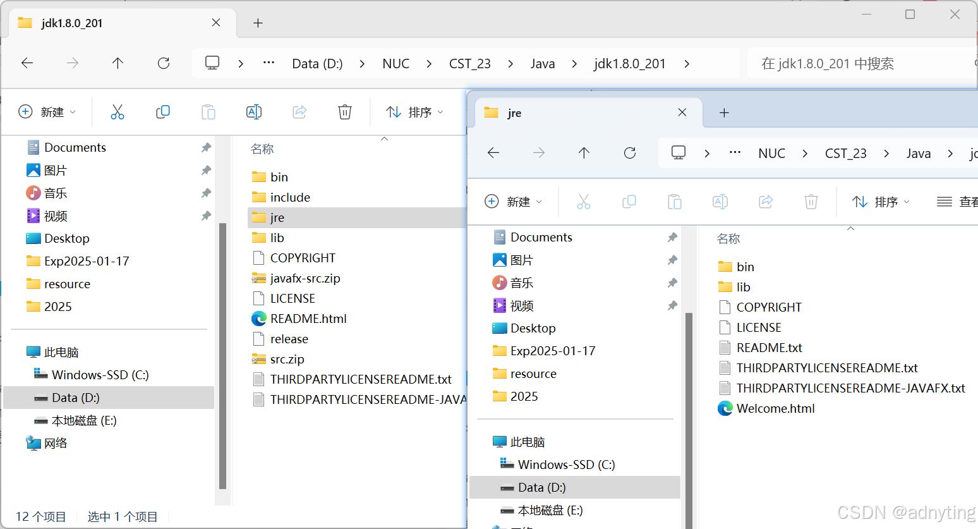This screenshot has height=529, width=978.
Task: Click CST_23 in jdk1.8.0_201 breadcrumb
Action: tap(470, 63)
